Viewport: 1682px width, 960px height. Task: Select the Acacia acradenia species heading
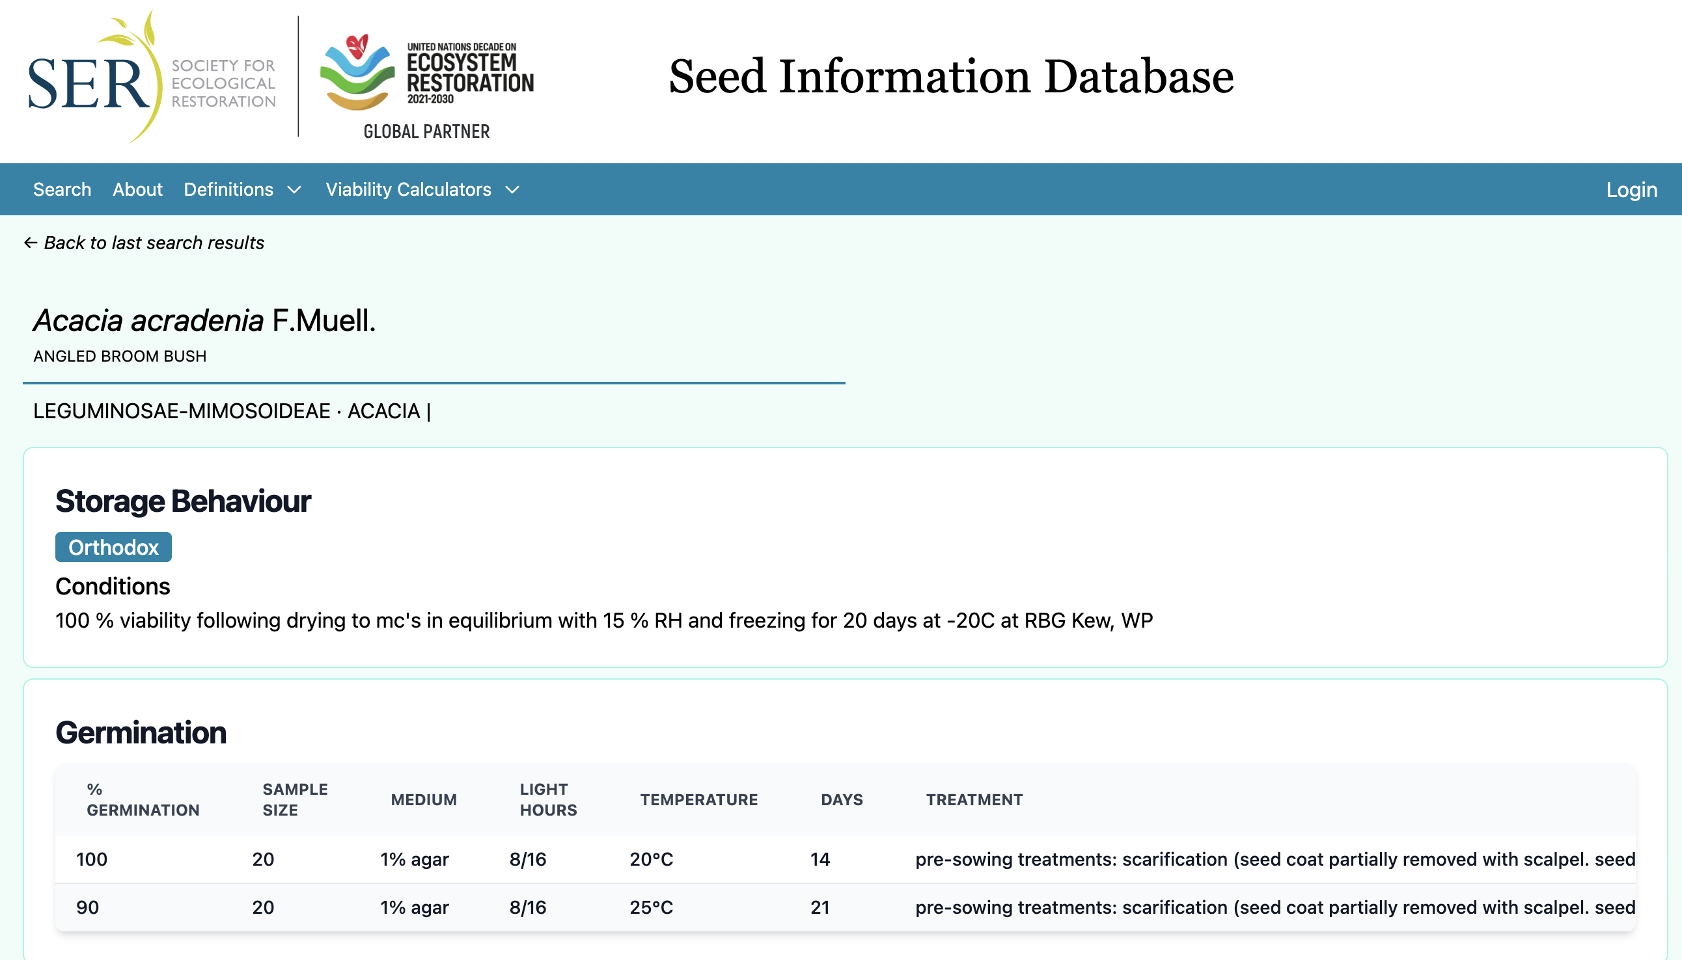(x=203, y=321)
